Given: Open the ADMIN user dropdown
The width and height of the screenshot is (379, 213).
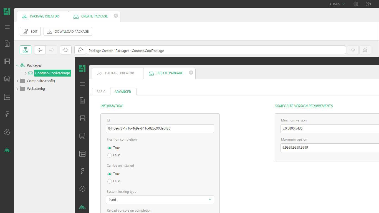Looking at the screenshot, I should [337, 4].
